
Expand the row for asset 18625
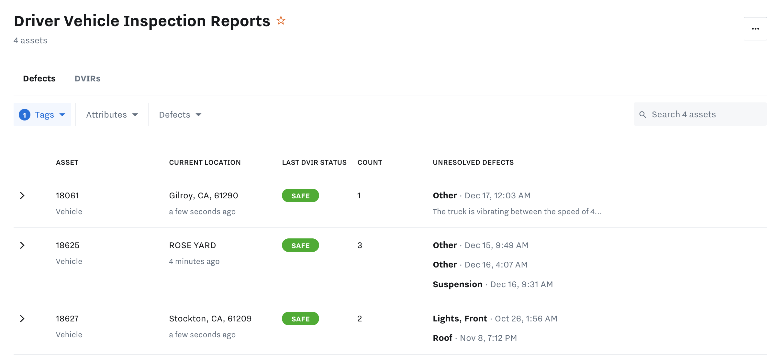[22, 245]
